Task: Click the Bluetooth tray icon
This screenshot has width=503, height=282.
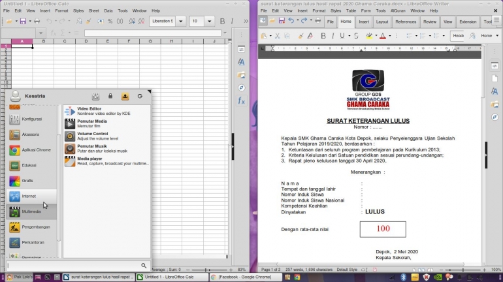Action: pyautogui.click(x=403, y=277)
